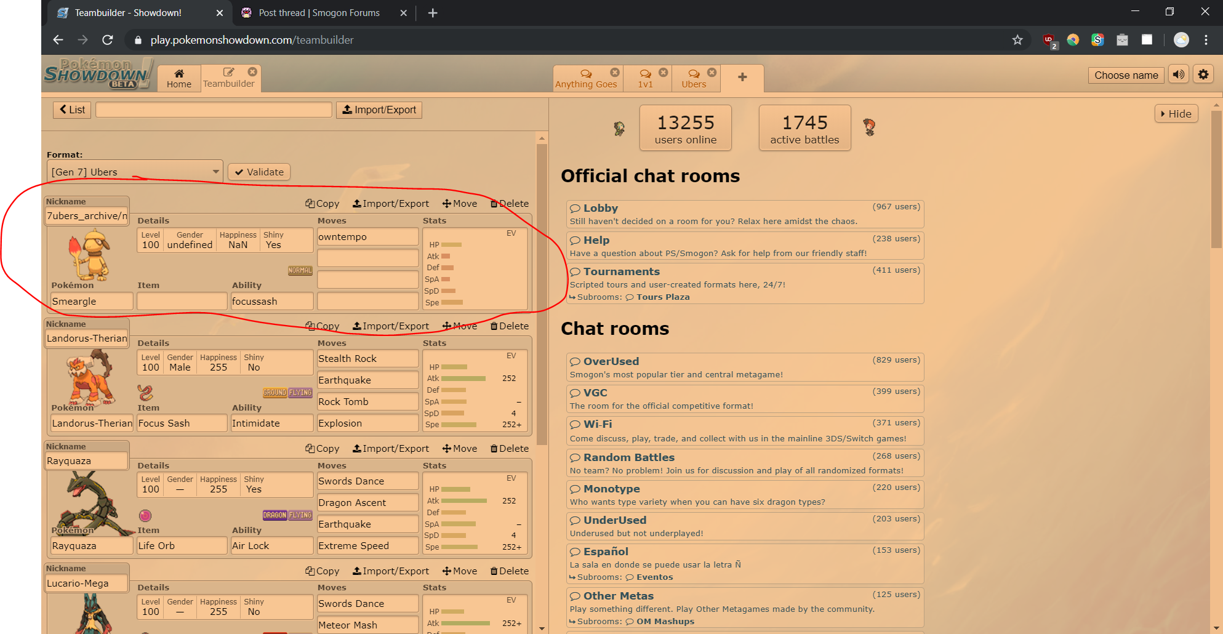Copy the Lucario-Mega set
Viewport: 1223px width, 634px height.
pos(323,571)
